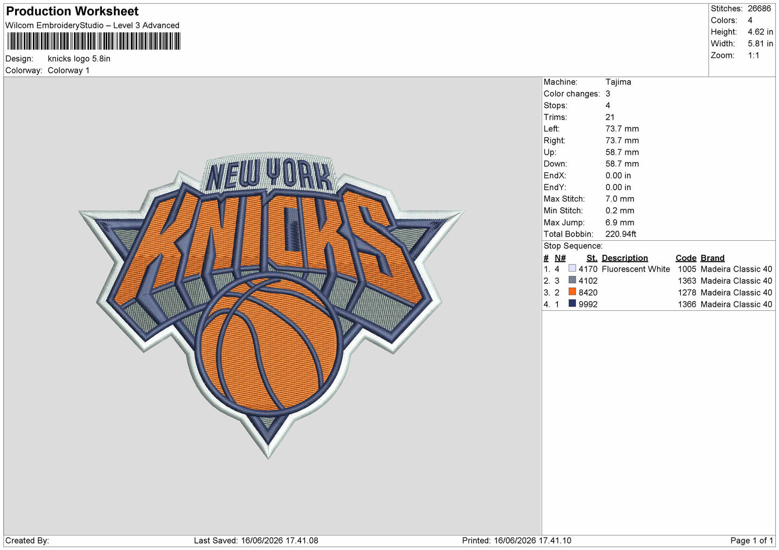Screen dimensions: 779x550
Task: Click the Fluorescent White color swatch
Action: (572, 268)
